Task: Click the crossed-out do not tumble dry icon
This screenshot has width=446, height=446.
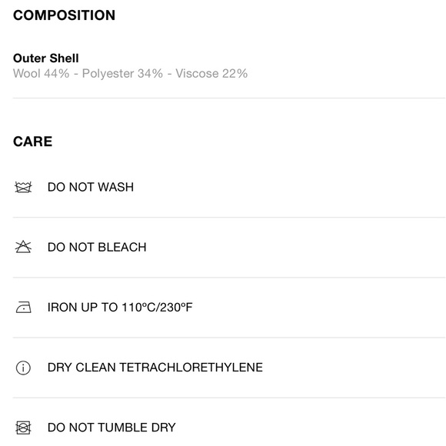Action: point(23,428)
